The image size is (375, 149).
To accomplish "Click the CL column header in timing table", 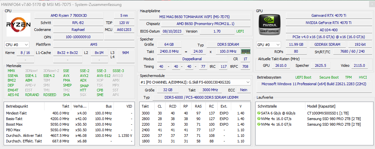I will pos(159,106).
